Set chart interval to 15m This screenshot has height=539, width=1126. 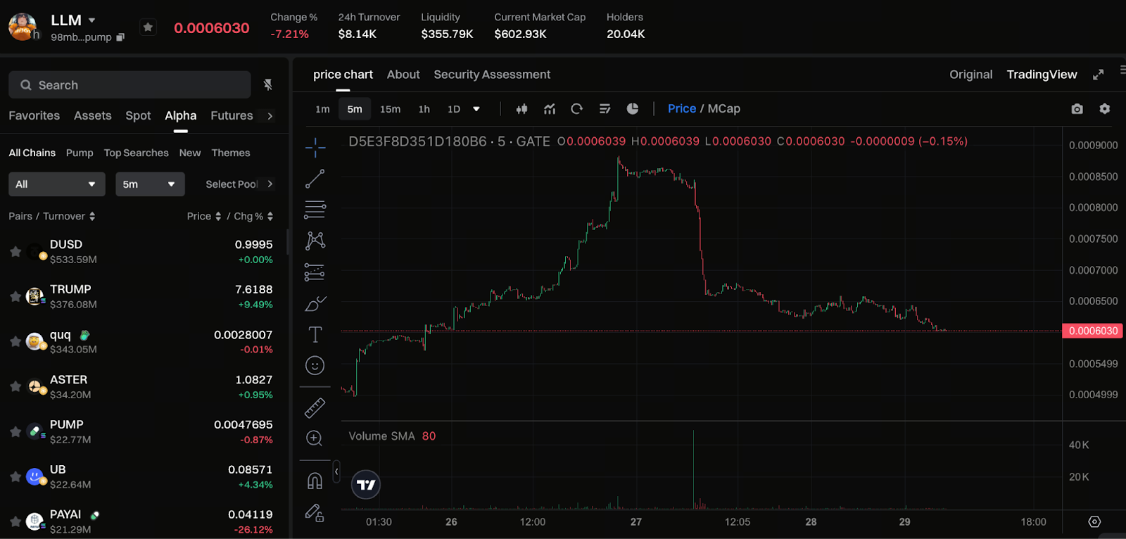[390, 109]
